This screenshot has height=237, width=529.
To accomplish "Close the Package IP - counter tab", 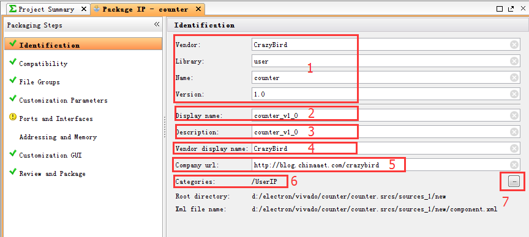I will click(198, 9).
